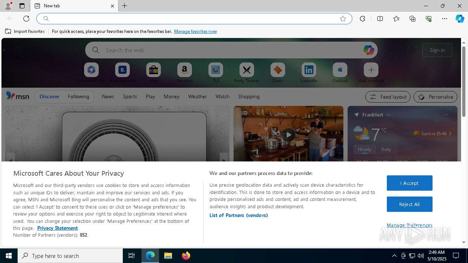Click the Add shortcut plus tile

(x=371, y=70)
